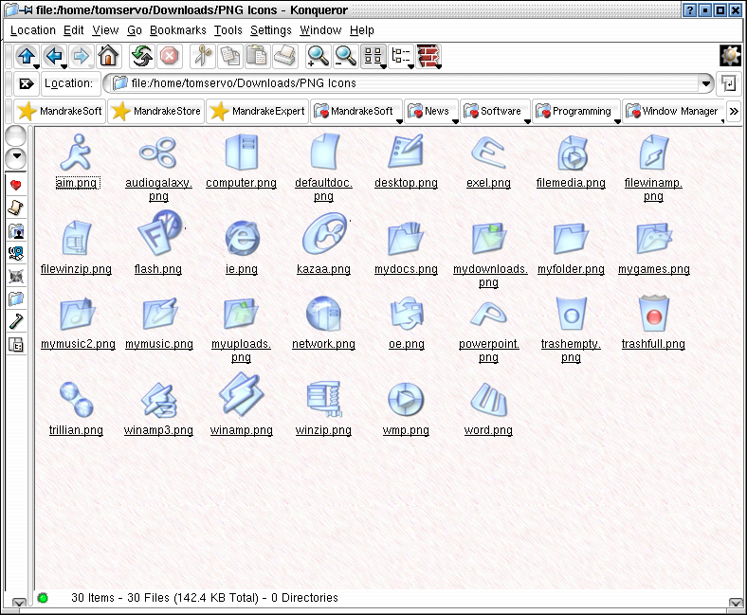Image resolution: width=747 pixels, height=615 pixels.
Task: Select the network.png file icon
Action: click(x=323, y=314)
